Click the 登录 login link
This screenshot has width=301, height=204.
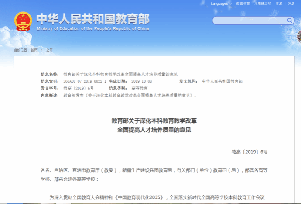tap(279, 3)
